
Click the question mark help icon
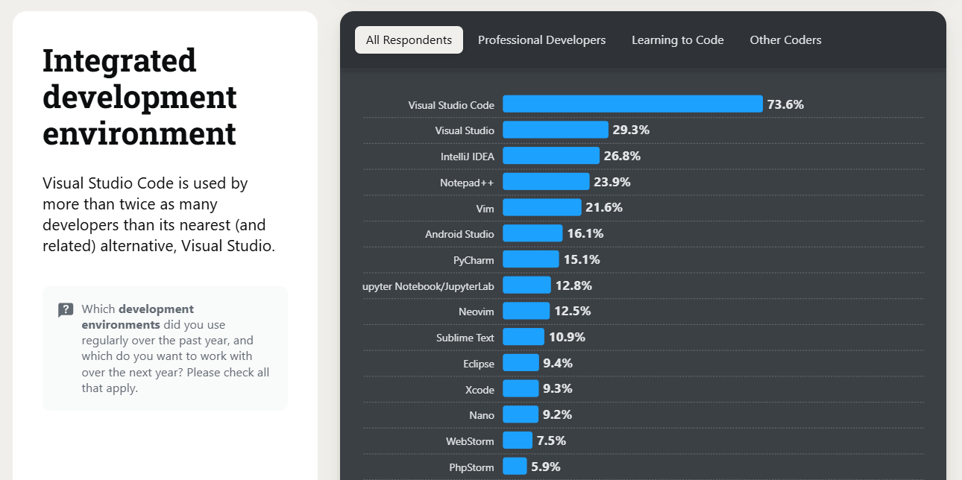click(66, 309)
